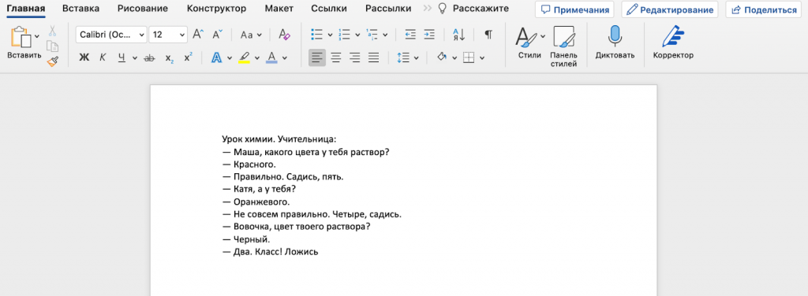This screenshot has height=296, width=808.
Task: Switch to the Ссылки tab
Action: tap(329, 9)
